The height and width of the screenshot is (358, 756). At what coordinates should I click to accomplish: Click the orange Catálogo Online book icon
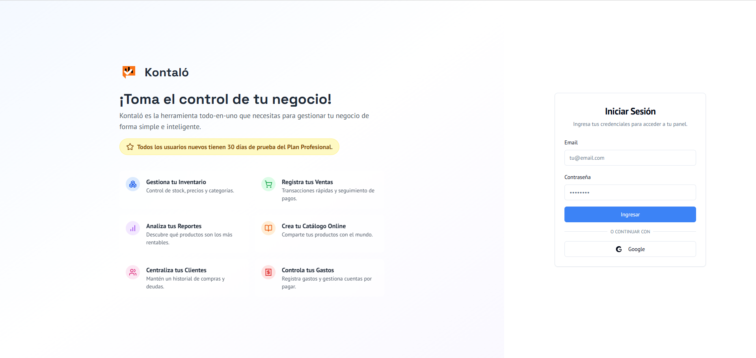click(268, 228)
